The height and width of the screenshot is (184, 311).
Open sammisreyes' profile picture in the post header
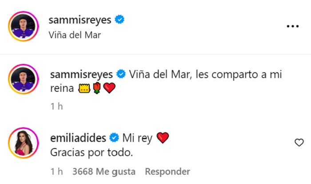tap(24, 27)
